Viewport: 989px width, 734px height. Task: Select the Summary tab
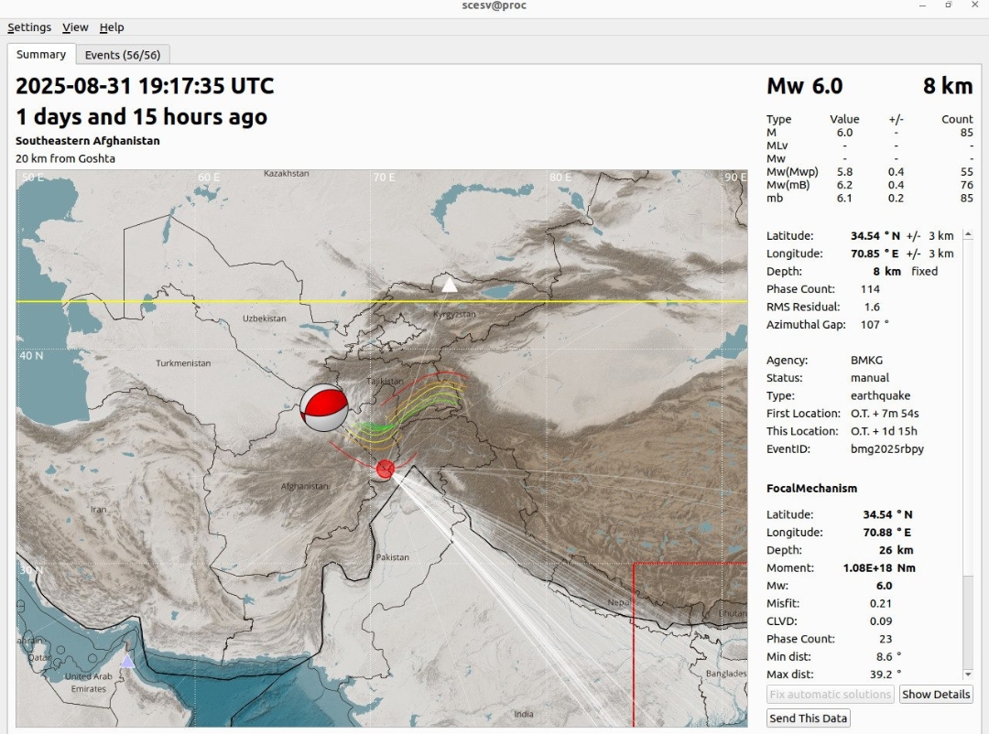(x=41, y=55)
